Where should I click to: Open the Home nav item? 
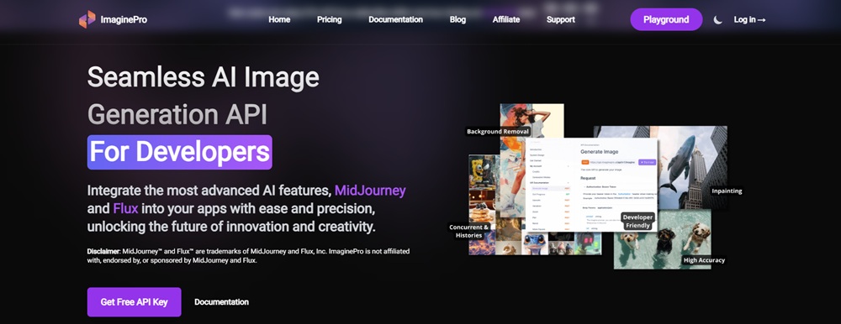point(279,19)
